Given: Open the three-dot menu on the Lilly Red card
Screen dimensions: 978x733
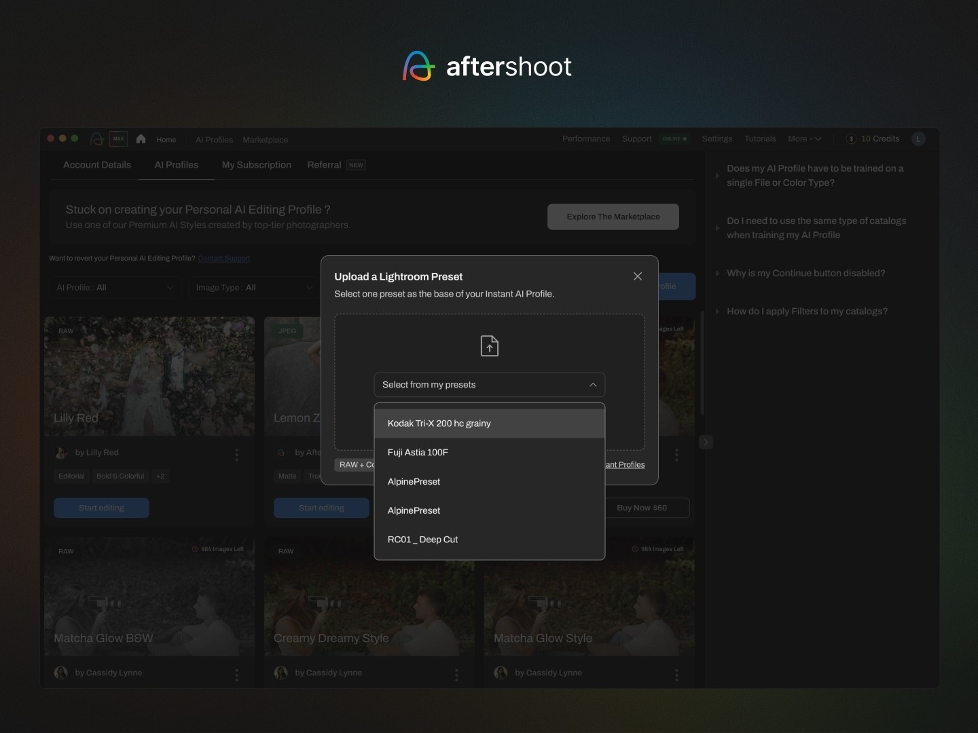Looking at the screenshot, I should pos(236,455).
